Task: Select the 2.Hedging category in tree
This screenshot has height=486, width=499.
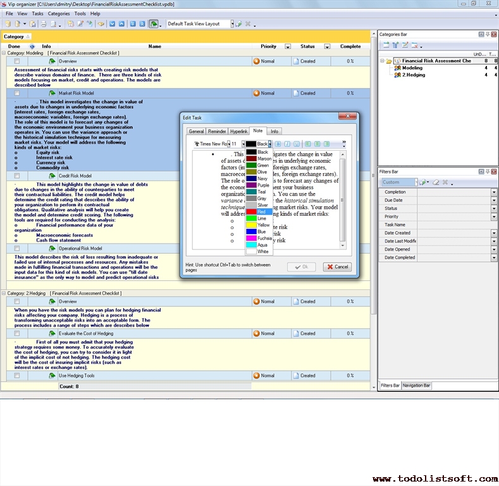Action: (414, 75)
